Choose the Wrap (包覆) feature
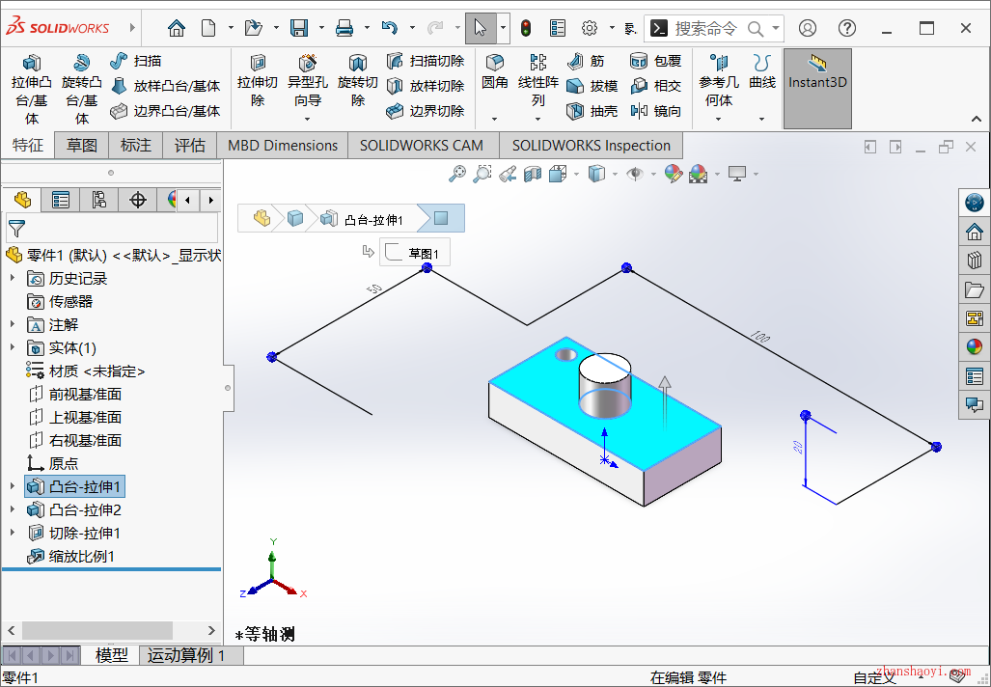 [x=656, y=62]
